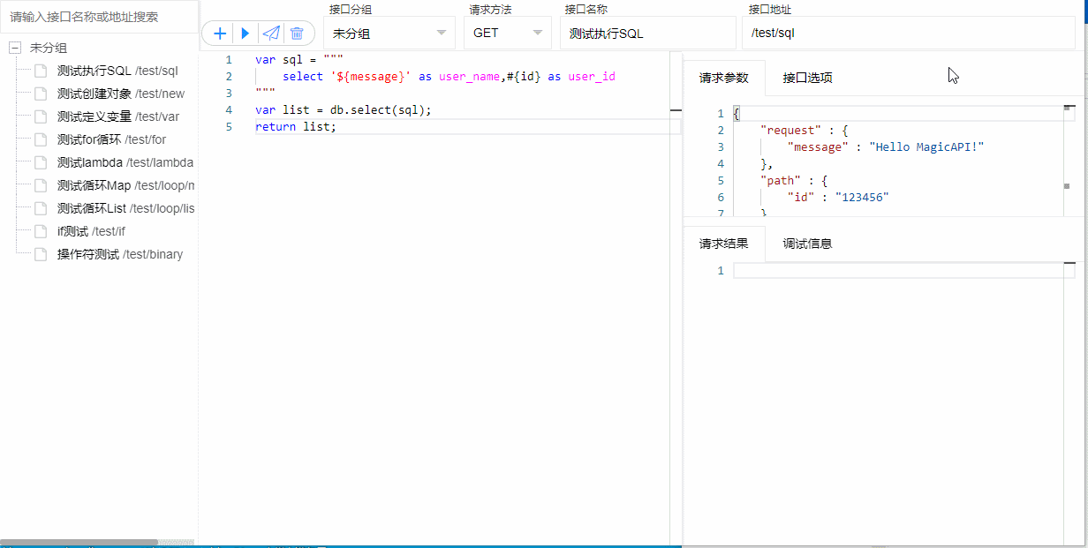
Task: Select if测试 /test/if in tree
Action: click(x=91, y=231)
